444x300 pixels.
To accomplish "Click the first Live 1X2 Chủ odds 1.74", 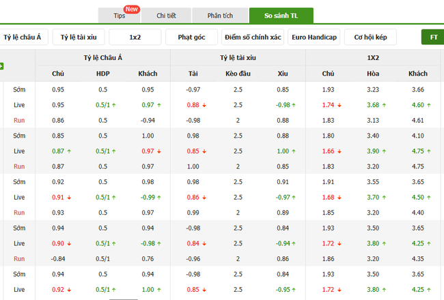I will click(x=329, y=104).
